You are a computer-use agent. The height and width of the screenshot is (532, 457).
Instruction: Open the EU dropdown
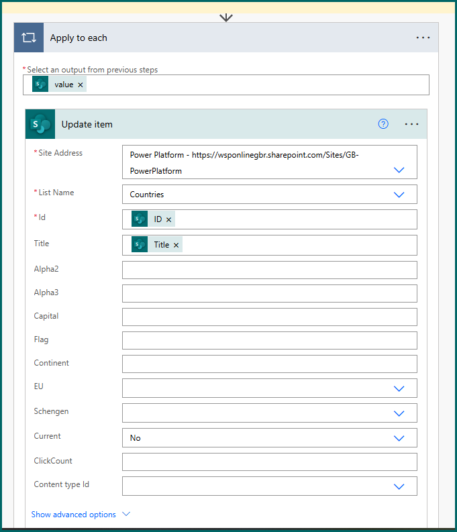(x=399, y=388)
